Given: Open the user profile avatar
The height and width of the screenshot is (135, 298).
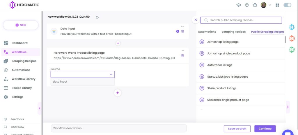Looking at the screenshot, I should (x=263, y=5).
